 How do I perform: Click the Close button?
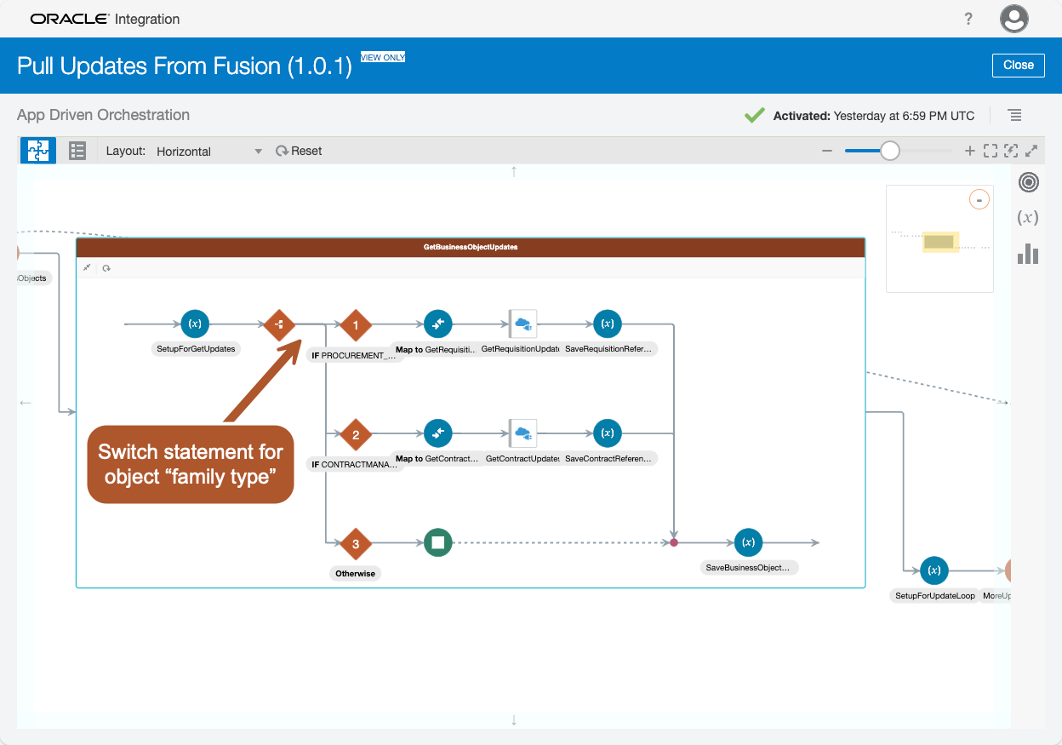pos(1018,65)
